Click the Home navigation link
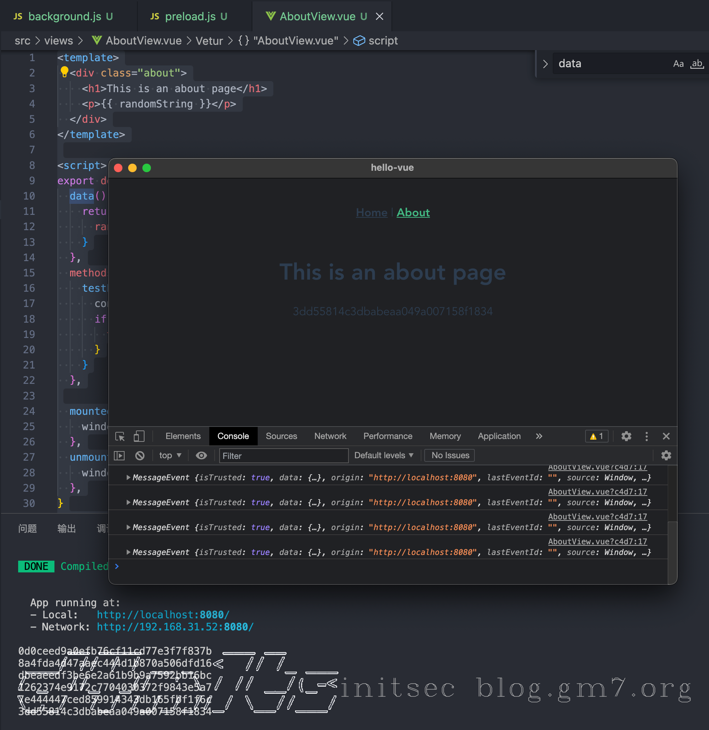This screenshot has width=709, height=730. click(372, 213)
